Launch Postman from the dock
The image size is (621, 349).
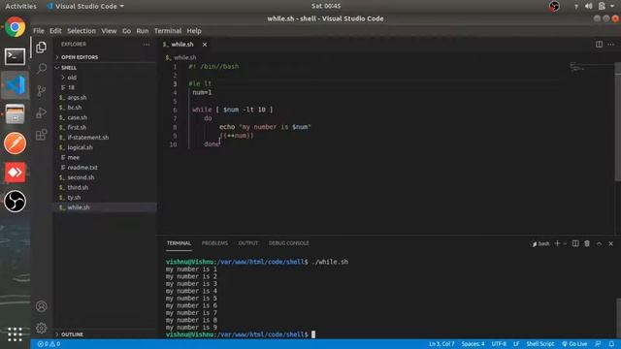(16, 143)
